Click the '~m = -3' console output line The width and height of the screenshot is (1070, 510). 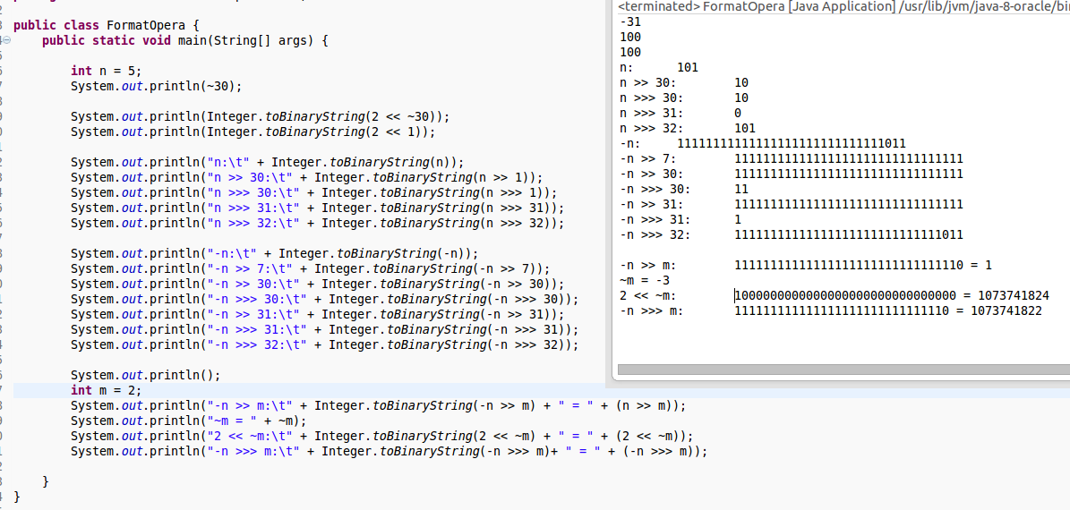[x=645, y=280]
